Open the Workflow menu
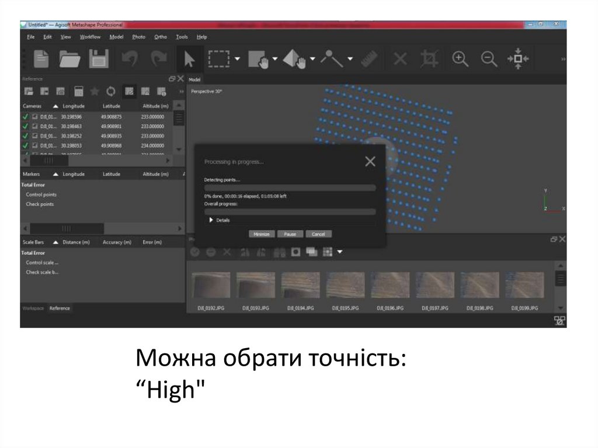This screenshot has height=448, width=598. click(90, 37)
